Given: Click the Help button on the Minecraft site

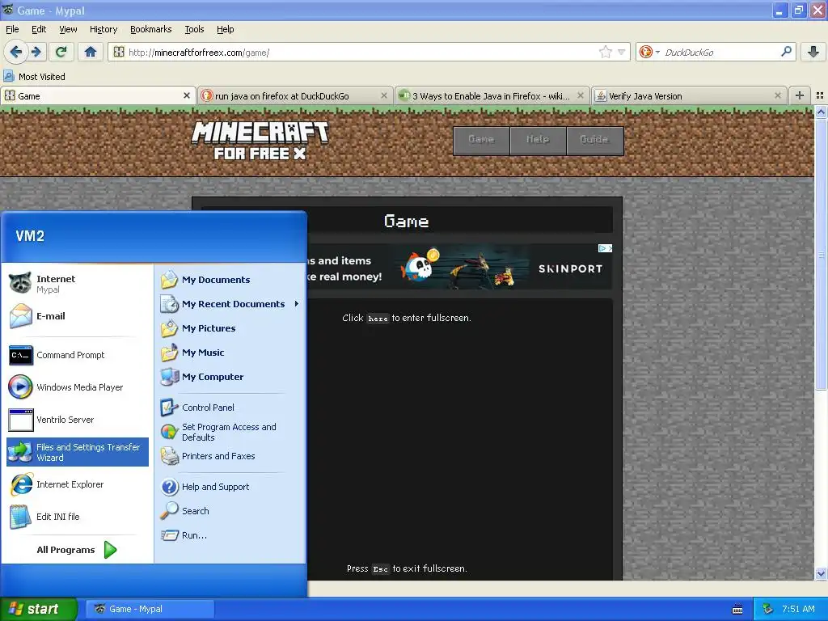Looking at the screenshot, I should pyautogui.click(x=538, y=140).
